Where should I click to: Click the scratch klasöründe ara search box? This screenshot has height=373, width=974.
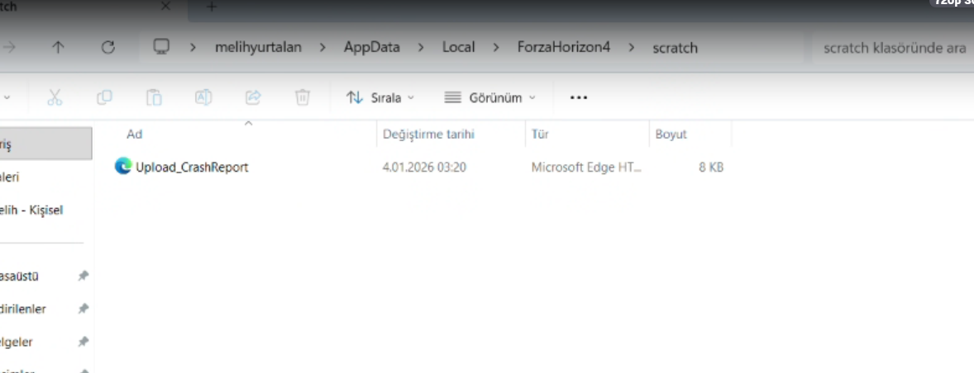tap(893, 48)
